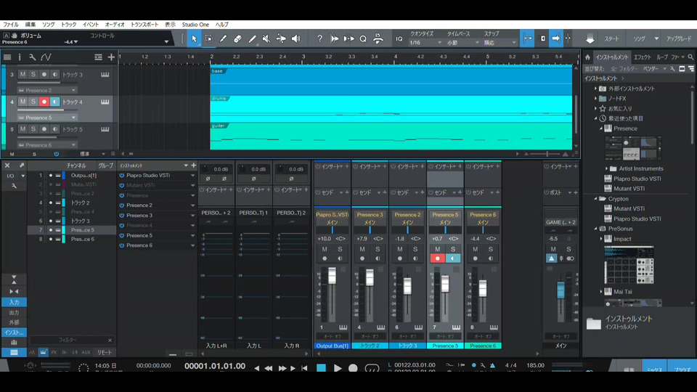Mute track 4 in arrangement
697x392 pixels.
pos(23,102)
